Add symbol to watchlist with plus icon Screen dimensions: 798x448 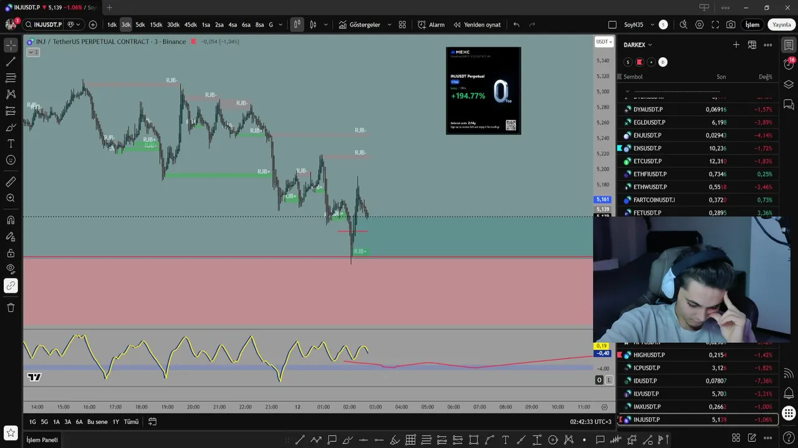736,45
